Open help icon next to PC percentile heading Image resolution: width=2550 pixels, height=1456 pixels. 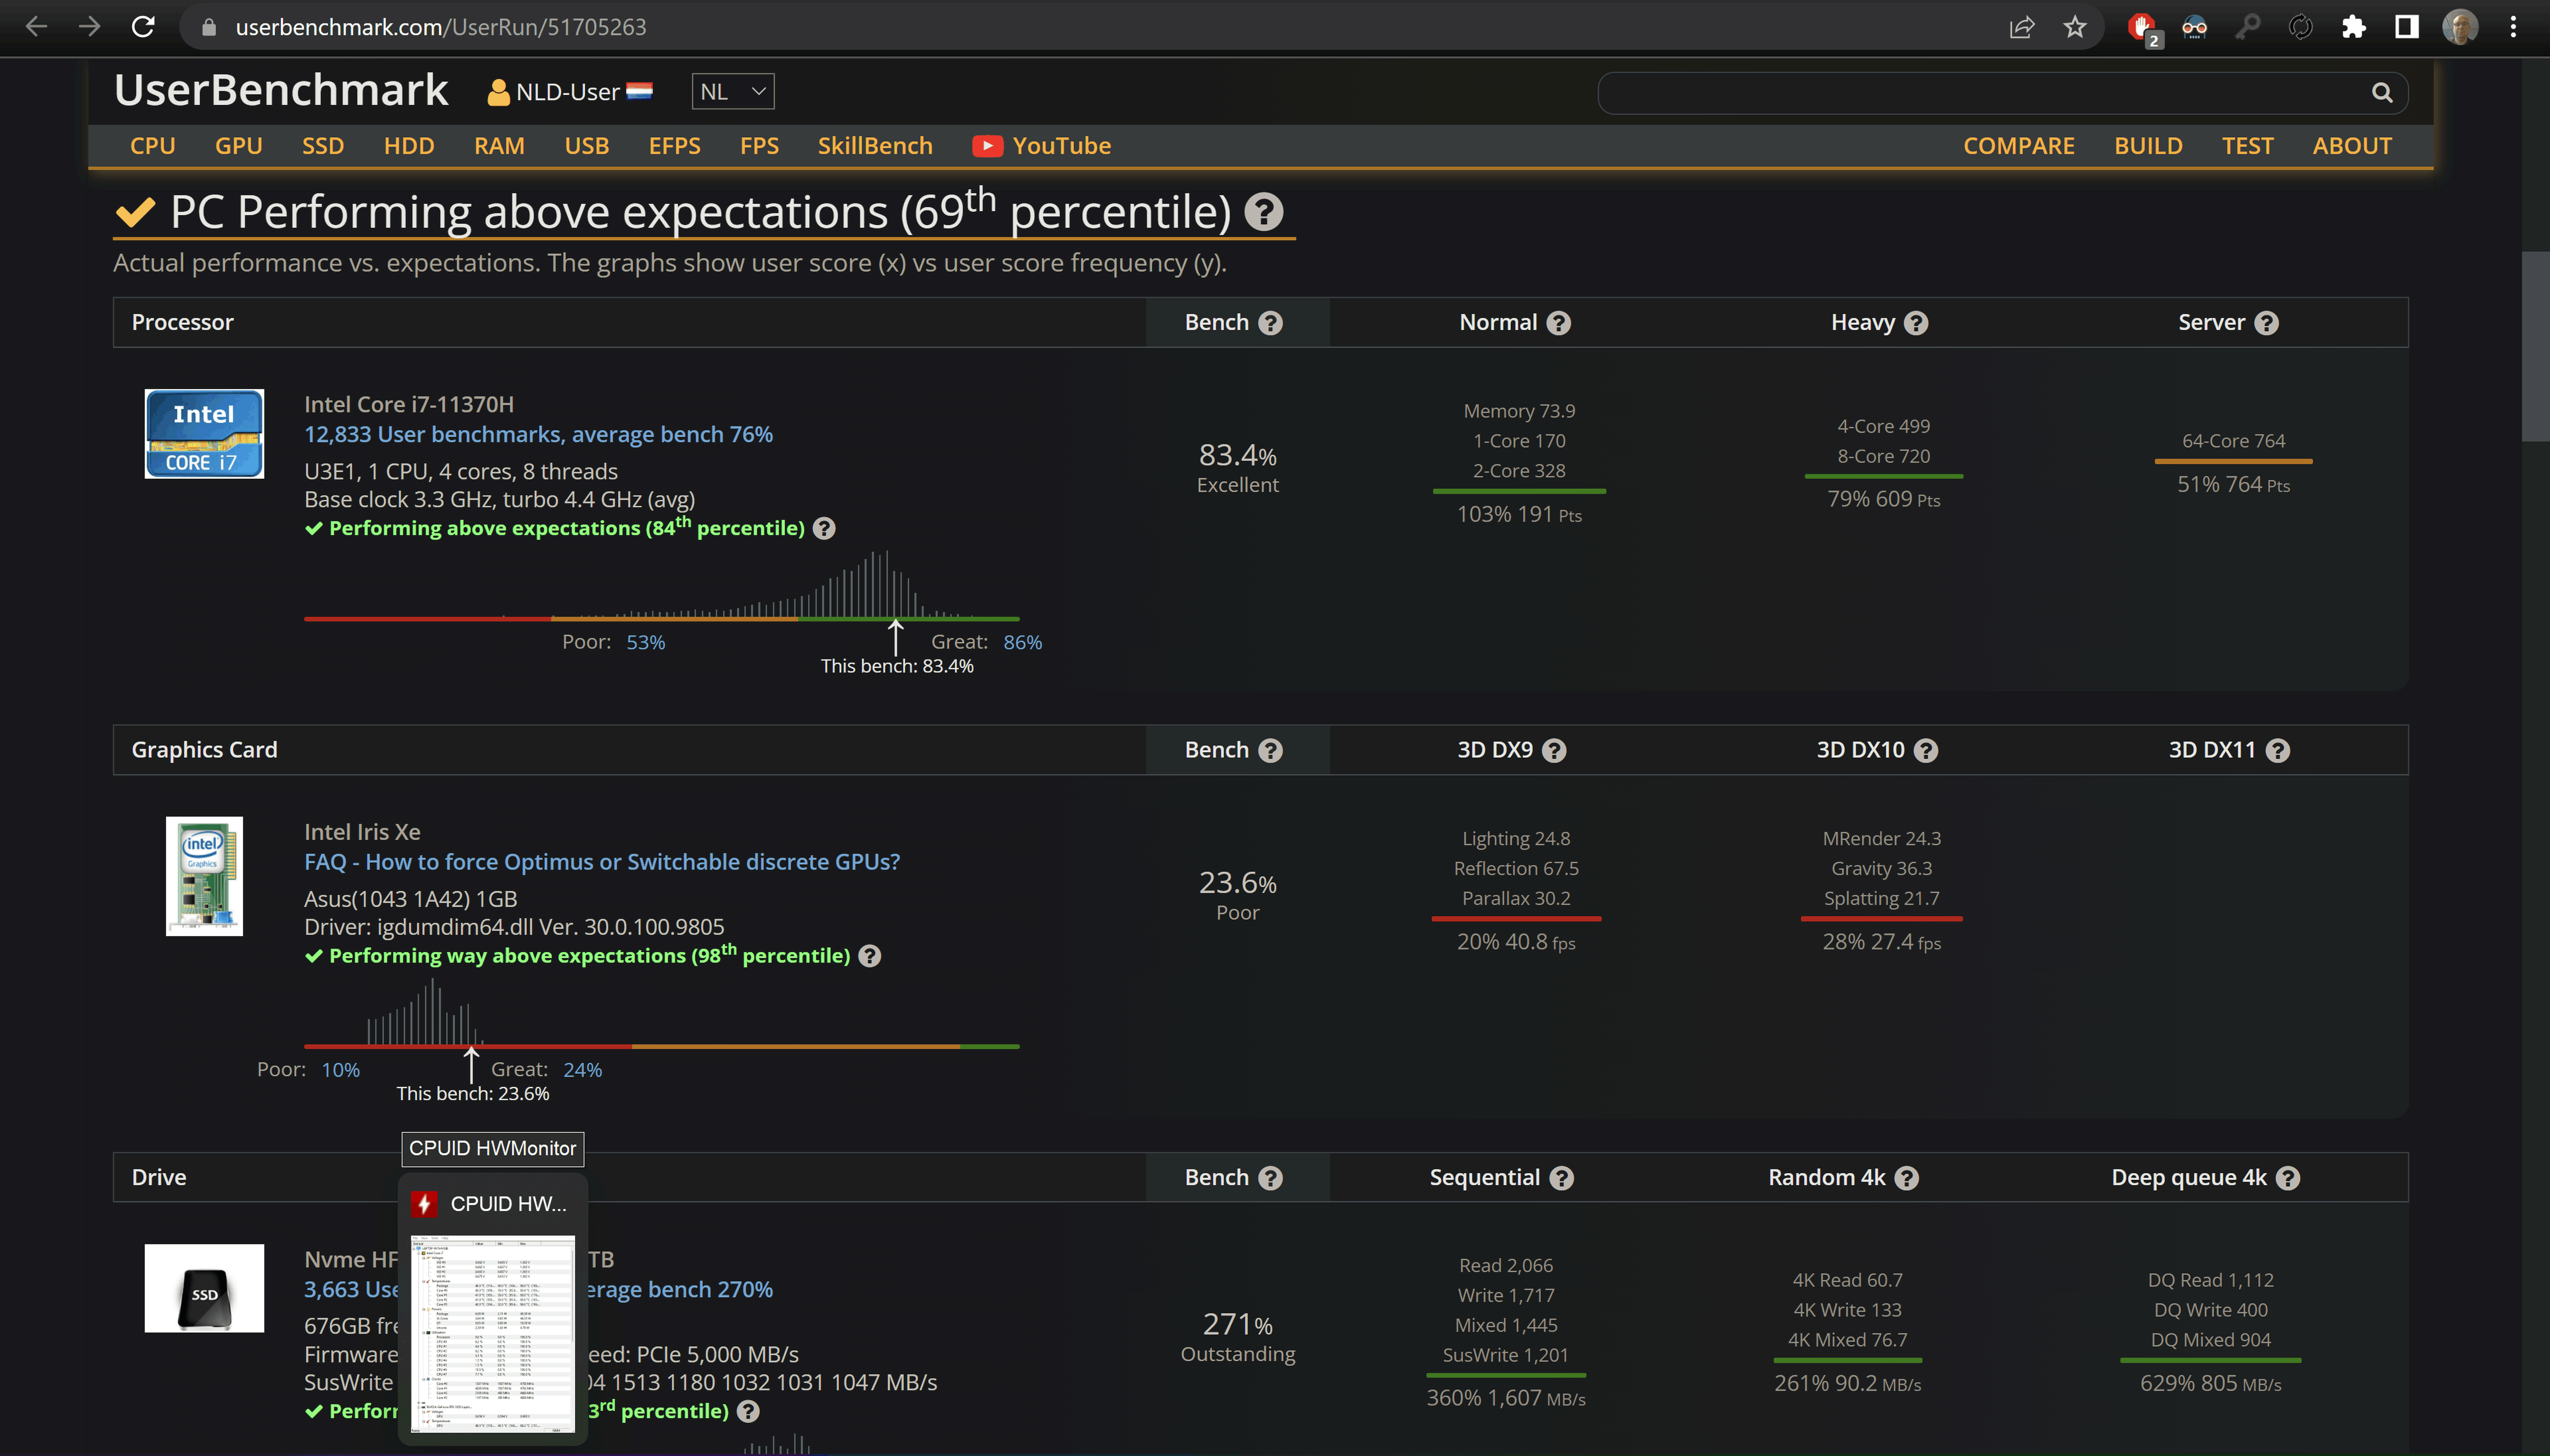[x=1264, y=212]
